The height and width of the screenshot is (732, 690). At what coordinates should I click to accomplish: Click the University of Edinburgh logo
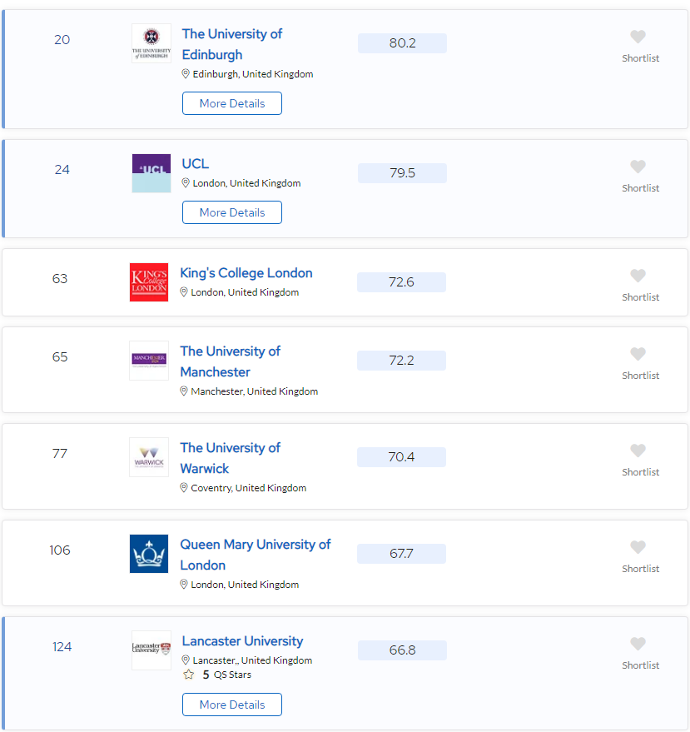coord(151,43)
